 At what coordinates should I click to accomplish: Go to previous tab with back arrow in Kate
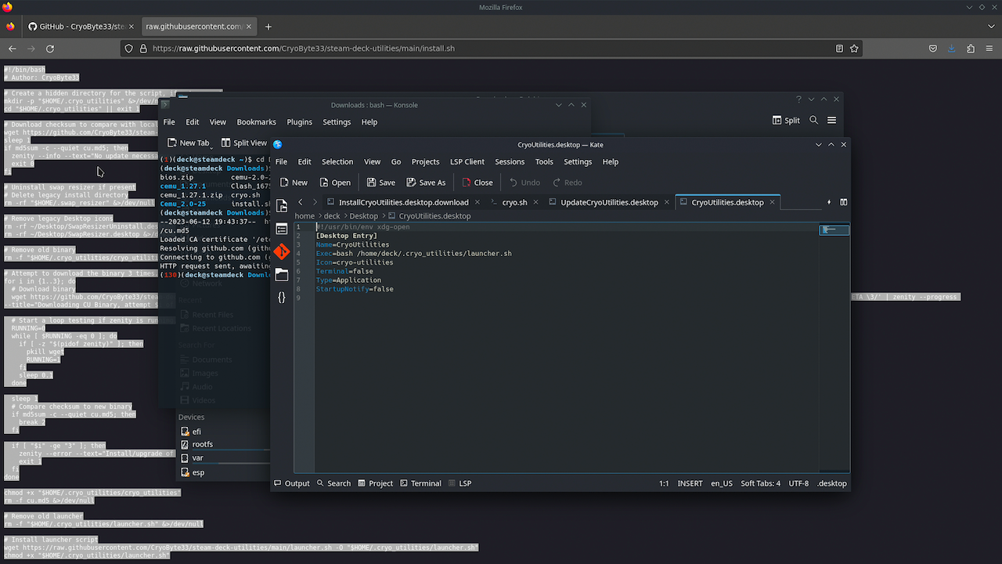point(301,202)
